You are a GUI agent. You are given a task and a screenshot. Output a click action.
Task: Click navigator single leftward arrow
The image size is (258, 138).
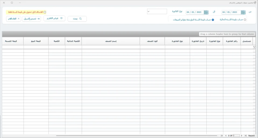click(226, 136)
